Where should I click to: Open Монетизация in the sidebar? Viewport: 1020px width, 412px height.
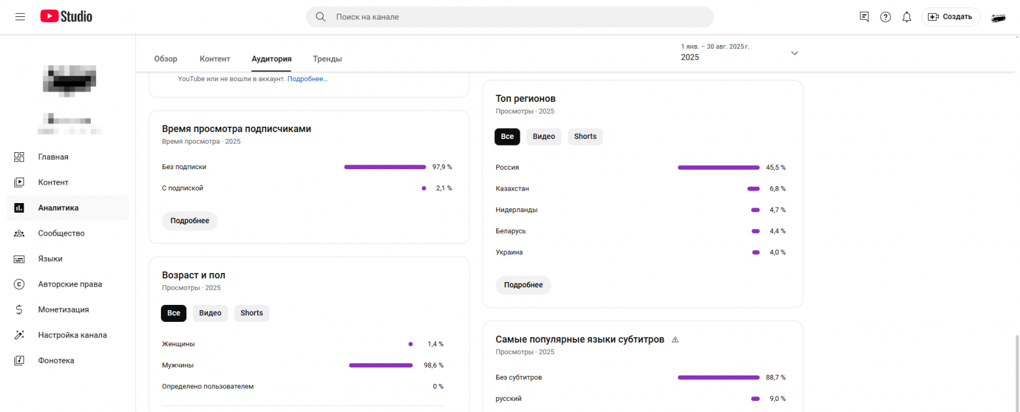pyautogui.click(x=63, y=309)
